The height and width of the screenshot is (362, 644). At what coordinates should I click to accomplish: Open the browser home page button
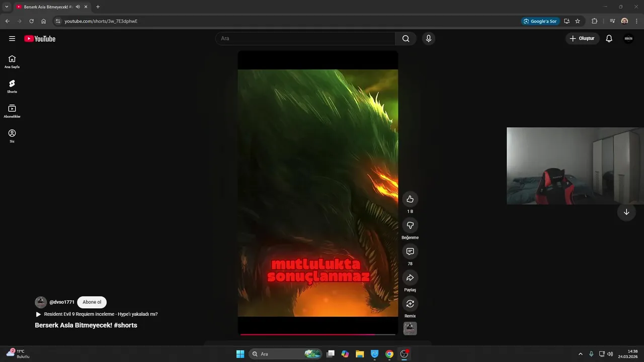pyautogui.click(x=44, y=21)
